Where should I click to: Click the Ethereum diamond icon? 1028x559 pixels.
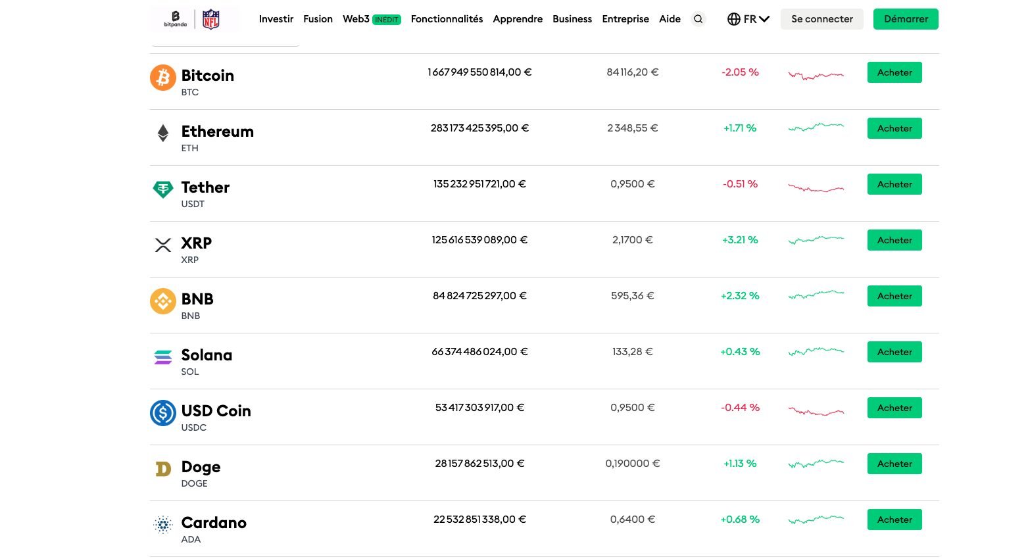[x=163, y=134]
